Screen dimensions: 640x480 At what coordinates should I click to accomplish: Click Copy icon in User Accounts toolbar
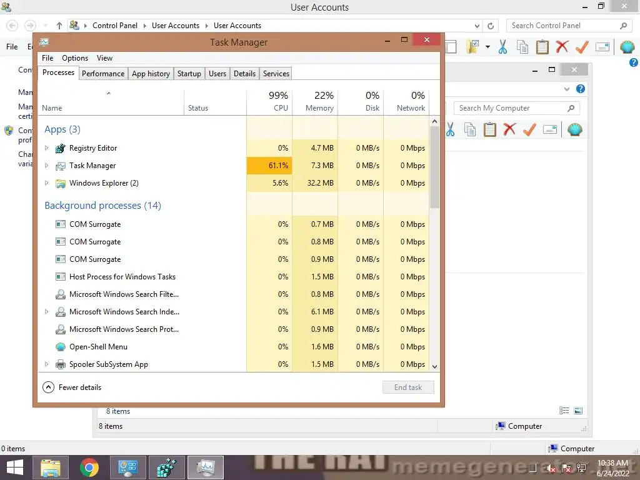click(x=522, y=47)
